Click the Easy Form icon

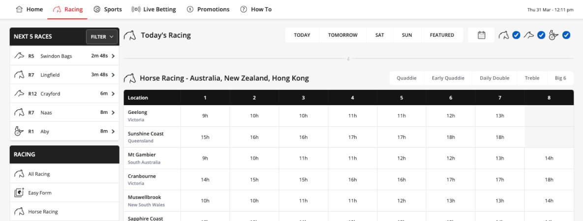[19, 193]
